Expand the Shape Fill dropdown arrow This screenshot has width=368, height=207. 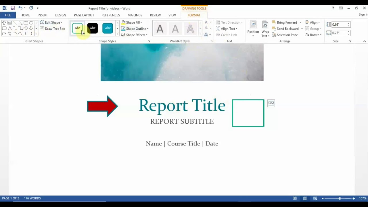(x=141, y=22)
